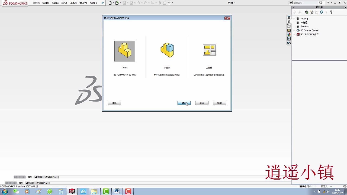Viewport: 347px width, 195px height.
Task: Open the Design Library task pane tab
Action: point(289,22)
